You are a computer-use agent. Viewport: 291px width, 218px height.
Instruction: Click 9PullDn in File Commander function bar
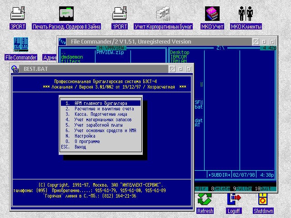(x=242, y=188)
